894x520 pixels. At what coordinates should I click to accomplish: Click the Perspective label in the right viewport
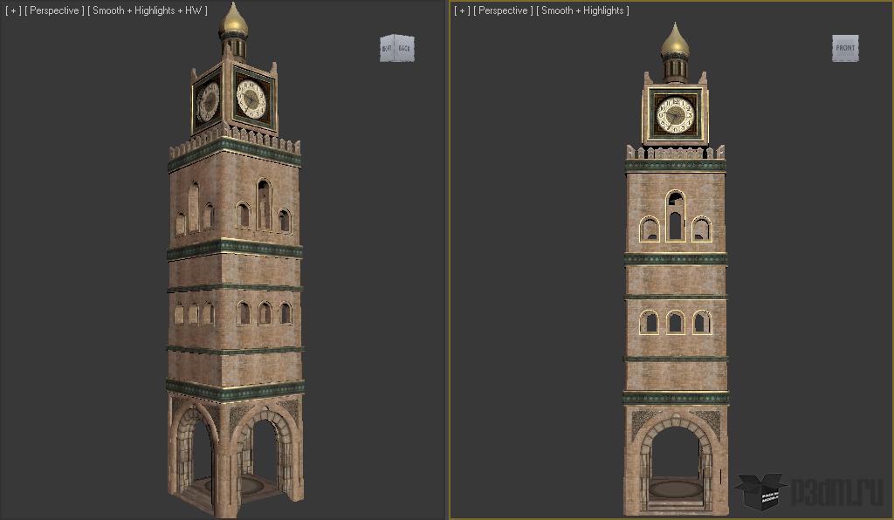tap(504, 10)
